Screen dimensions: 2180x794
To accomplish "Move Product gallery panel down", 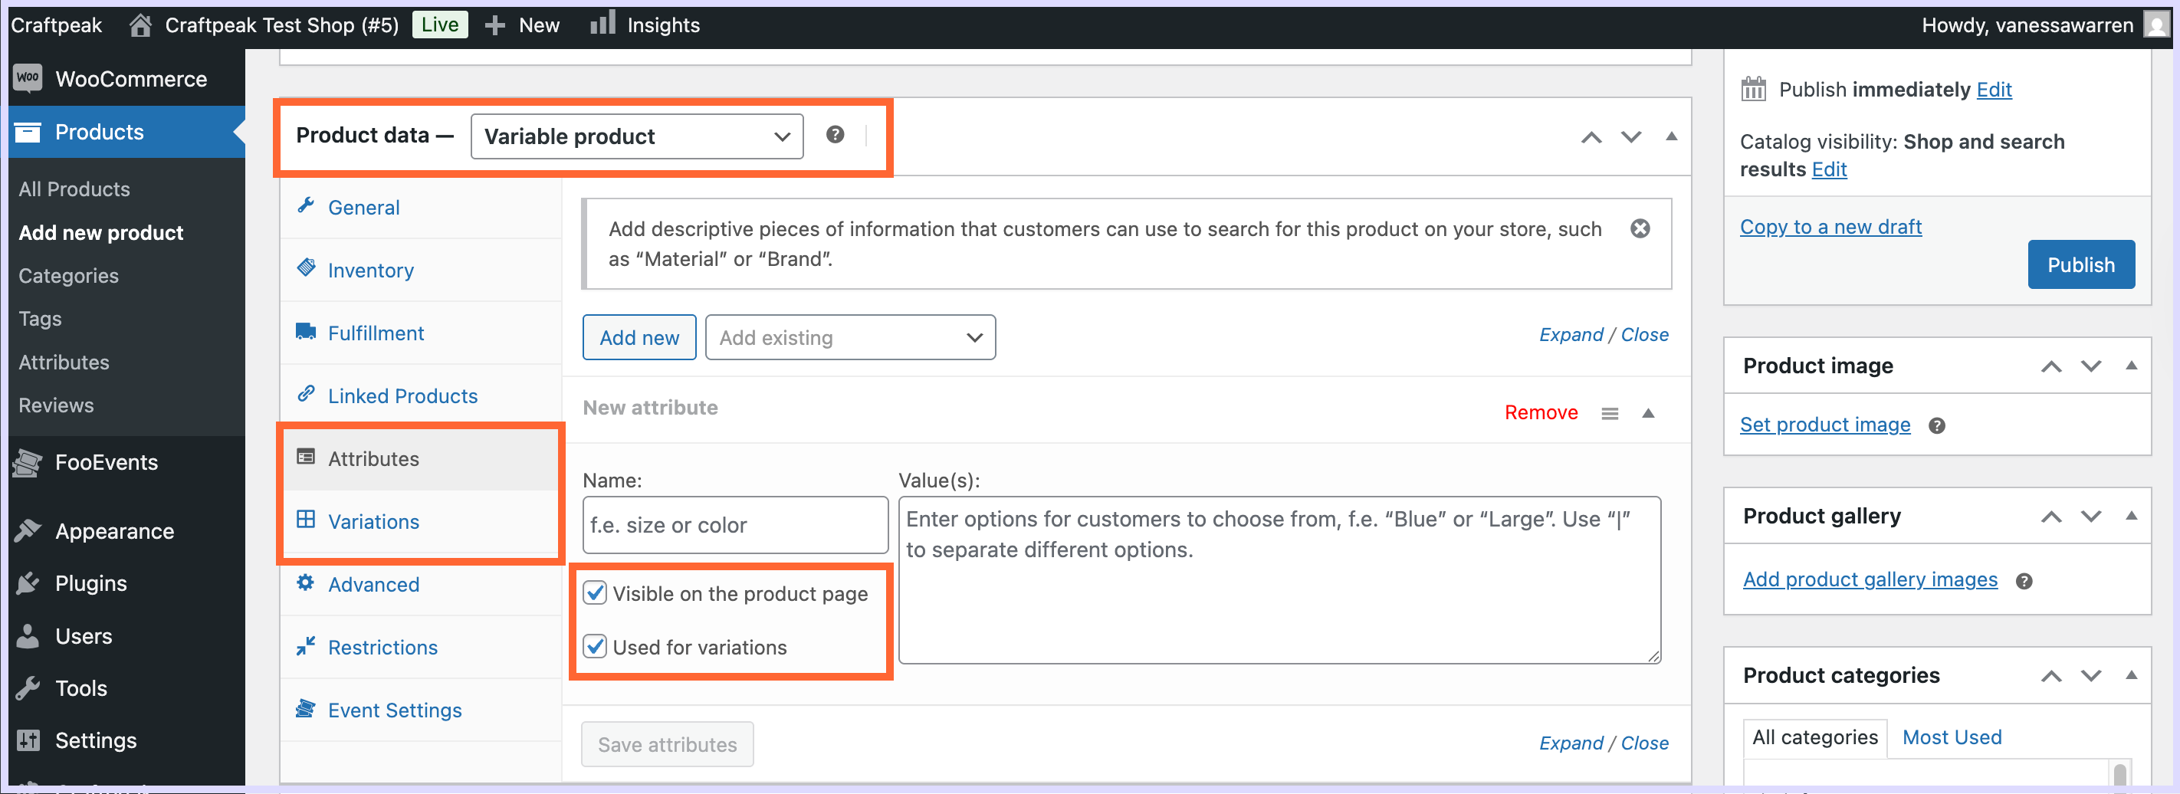I will pyautogui.click(x=2091, y=517).
